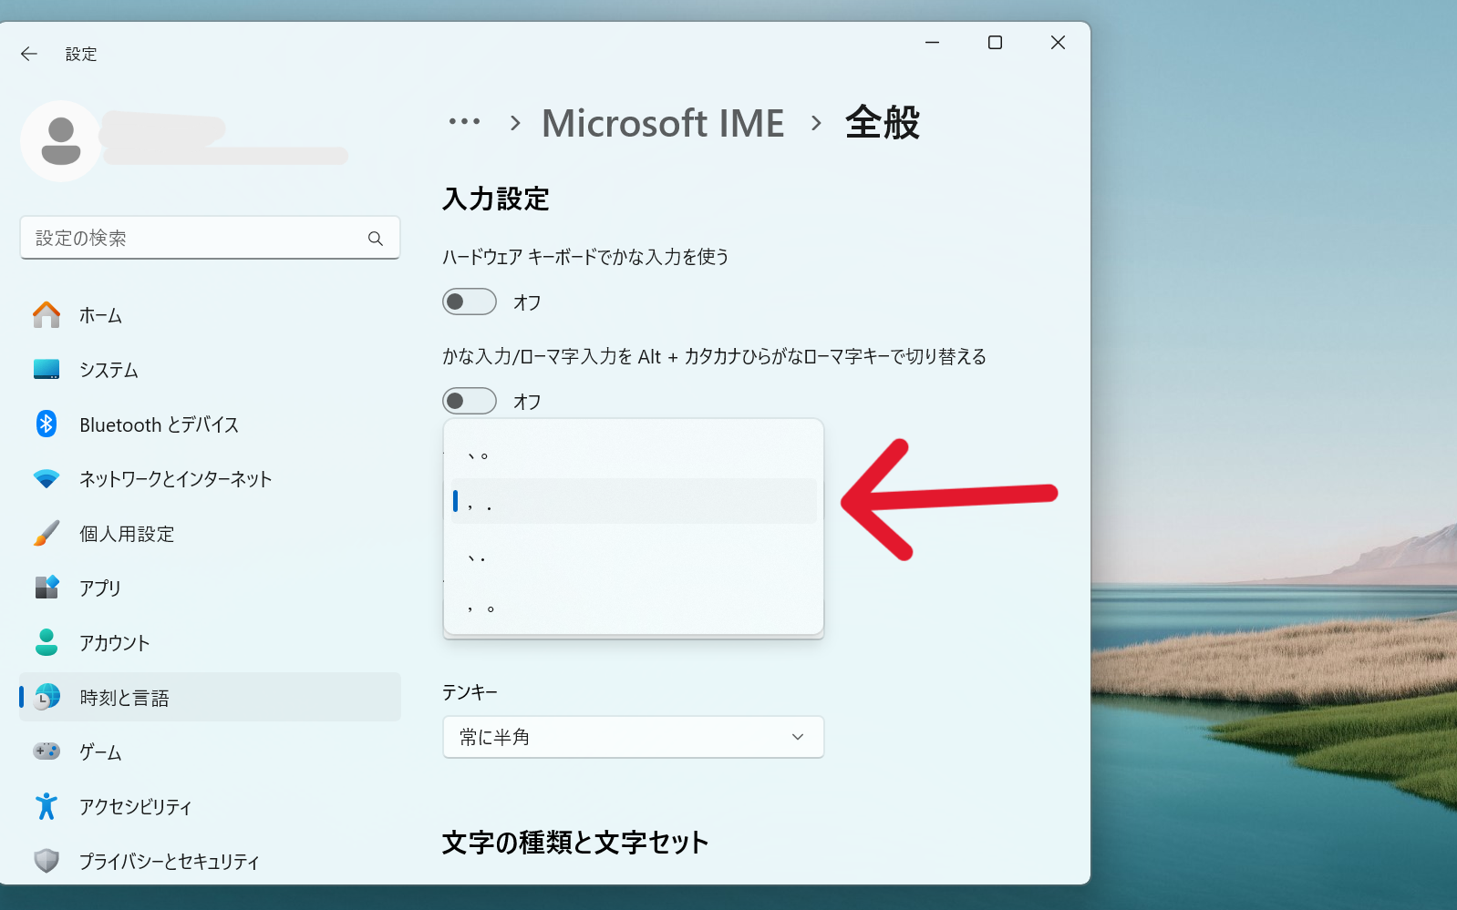Select the ，。 punctuation option

634,606
